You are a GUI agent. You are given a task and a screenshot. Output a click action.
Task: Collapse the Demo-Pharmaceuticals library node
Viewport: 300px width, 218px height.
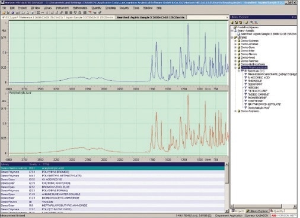pyautogui.click(x=235, y=68)
